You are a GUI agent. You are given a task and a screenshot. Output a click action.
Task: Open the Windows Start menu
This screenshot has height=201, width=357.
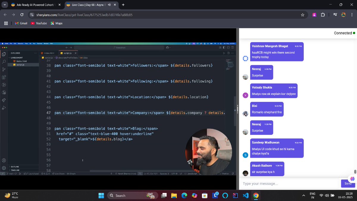tap(101, 196)
